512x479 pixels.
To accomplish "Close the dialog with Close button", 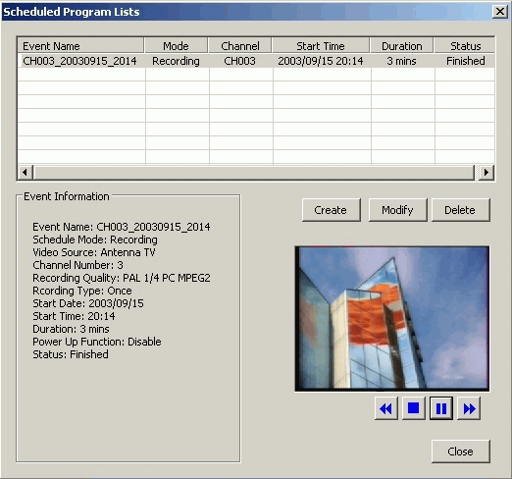I will pyautogui.click(x=460, y=452).
